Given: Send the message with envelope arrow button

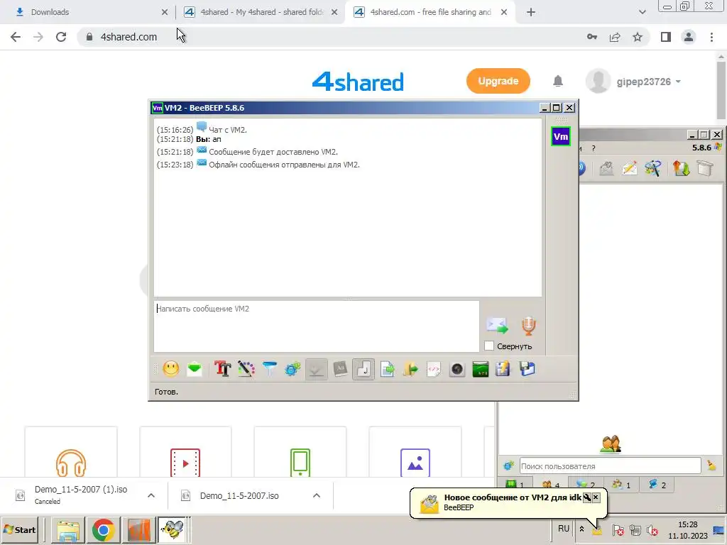Looking at the screenshot, I should pyautogui.click(x=497, y=325).
